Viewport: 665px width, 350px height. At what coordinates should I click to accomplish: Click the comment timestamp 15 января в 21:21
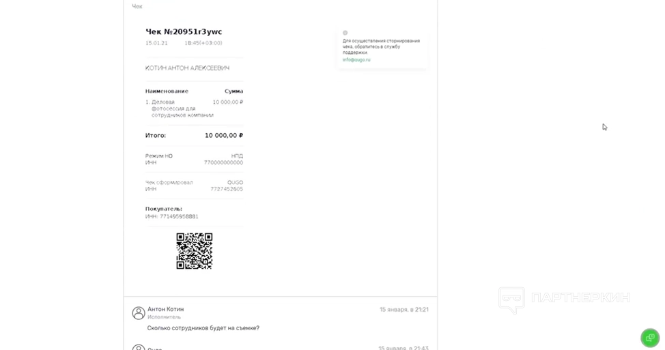(x=404, y=310)
